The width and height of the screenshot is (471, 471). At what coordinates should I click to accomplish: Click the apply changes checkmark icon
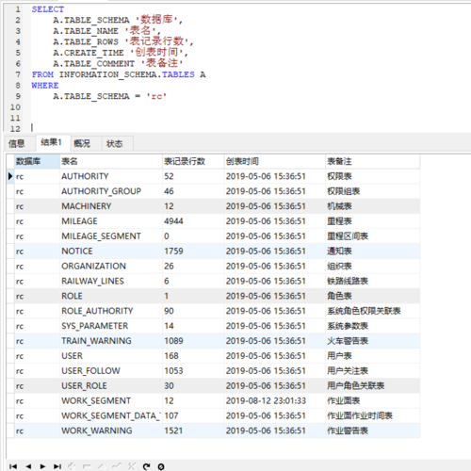[x=117, y=466]
